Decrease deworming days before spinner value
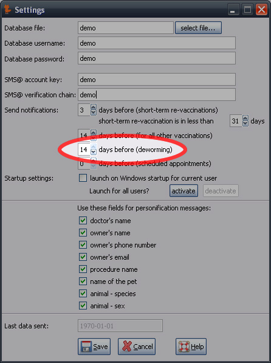271x363 pixels. [93, 152]
